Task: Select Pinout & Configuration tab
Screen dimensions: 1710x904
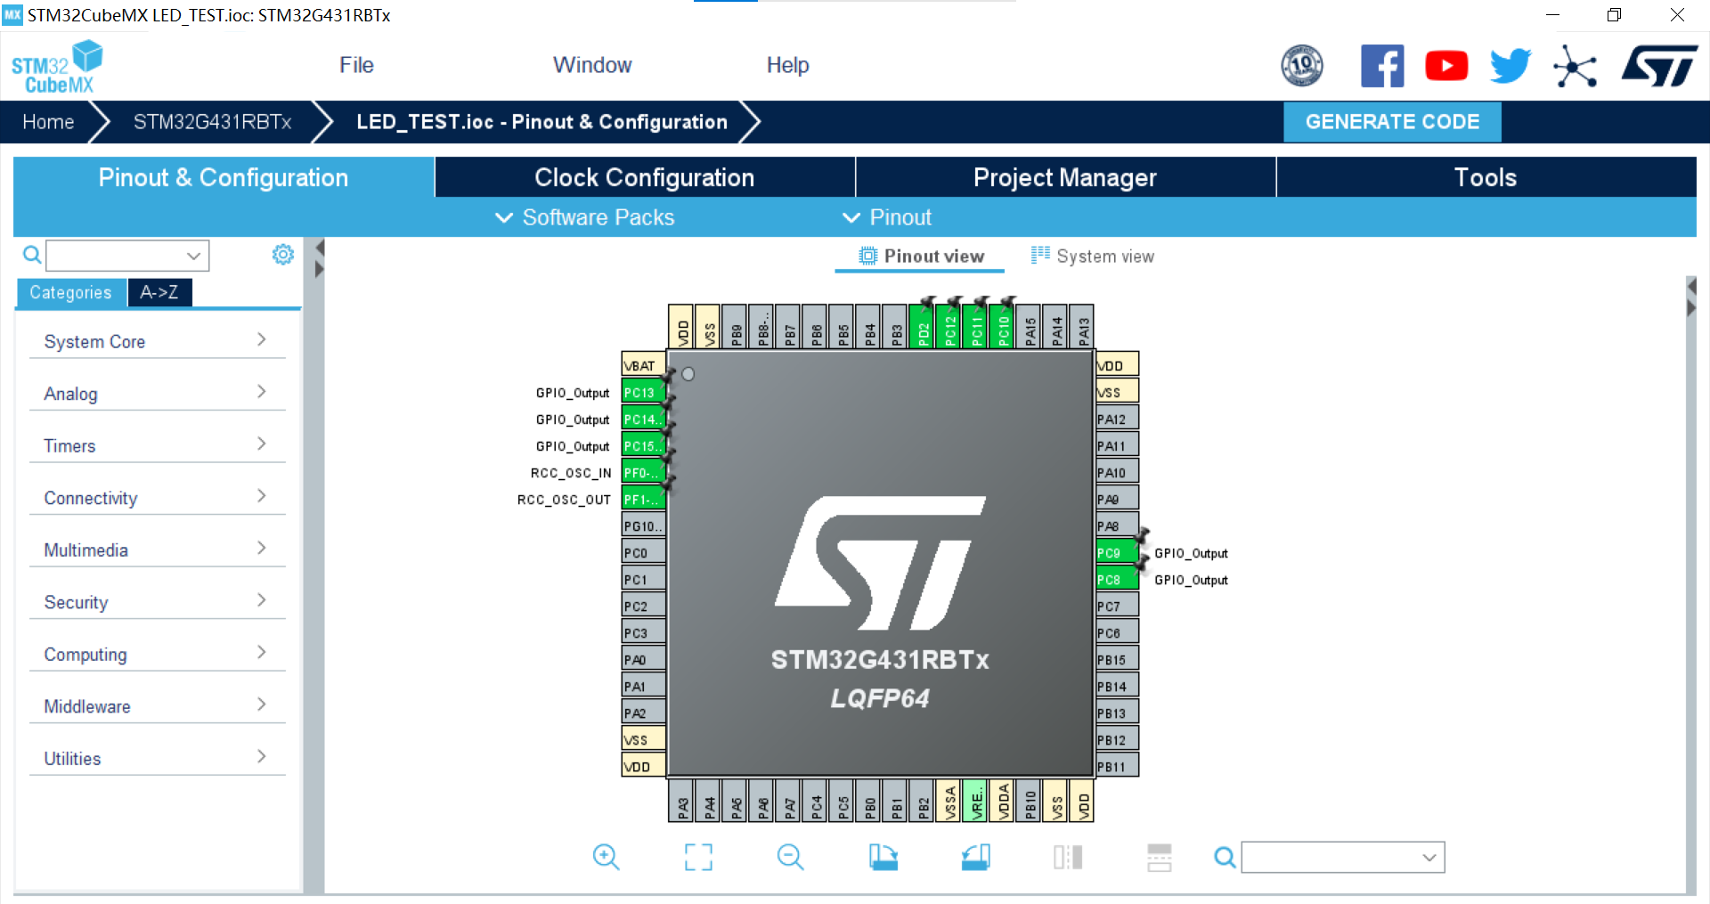Action: [224, 177]
